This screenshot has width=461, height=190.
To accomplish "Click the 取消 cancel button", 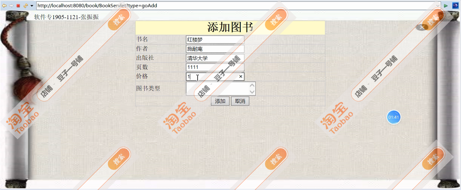I will coord(240,101).
